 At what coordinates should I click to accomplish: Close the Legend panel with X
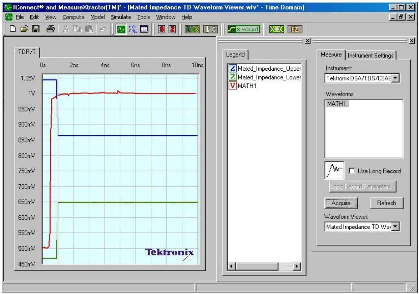click(x=308, y=41)
